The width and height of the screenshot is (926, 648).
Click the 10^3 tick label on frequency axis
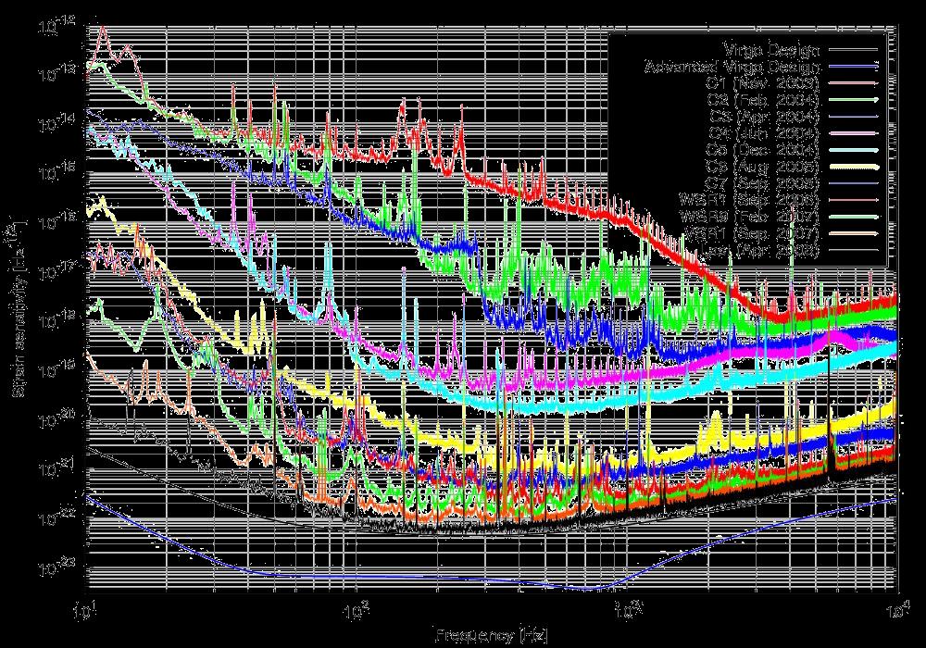[627, 611]
